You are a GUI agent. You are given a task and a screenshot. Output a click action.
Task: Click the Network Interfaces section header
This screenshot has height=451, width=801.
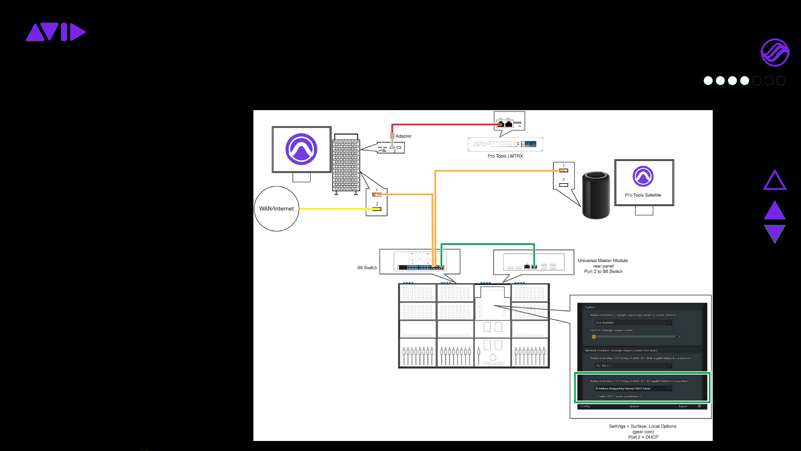(x=621, y=350)
